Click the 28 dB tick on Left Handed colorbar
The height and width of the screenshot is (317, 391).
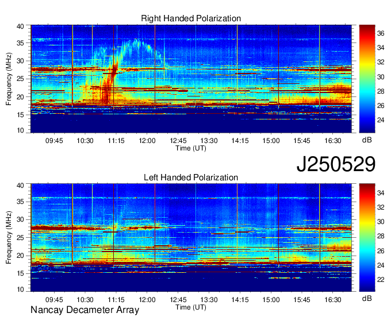pyautogui.click(x=381, y=236)
